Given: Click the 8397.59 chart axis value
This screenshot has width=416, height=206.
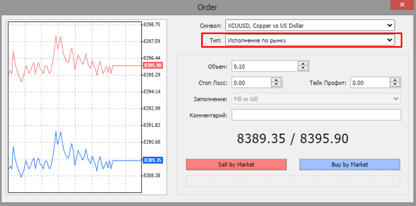Looking at the screenshot, I should [x=152, y=42].
